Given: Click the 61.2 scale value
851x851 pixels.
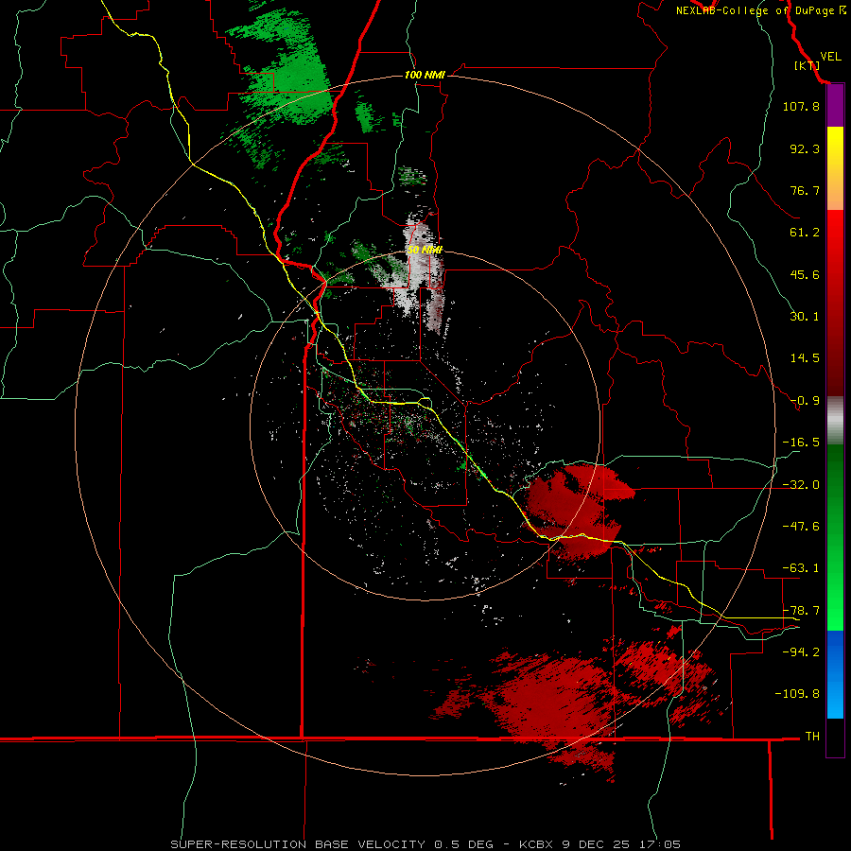Looking at the screenshot, I should point(805,233).
